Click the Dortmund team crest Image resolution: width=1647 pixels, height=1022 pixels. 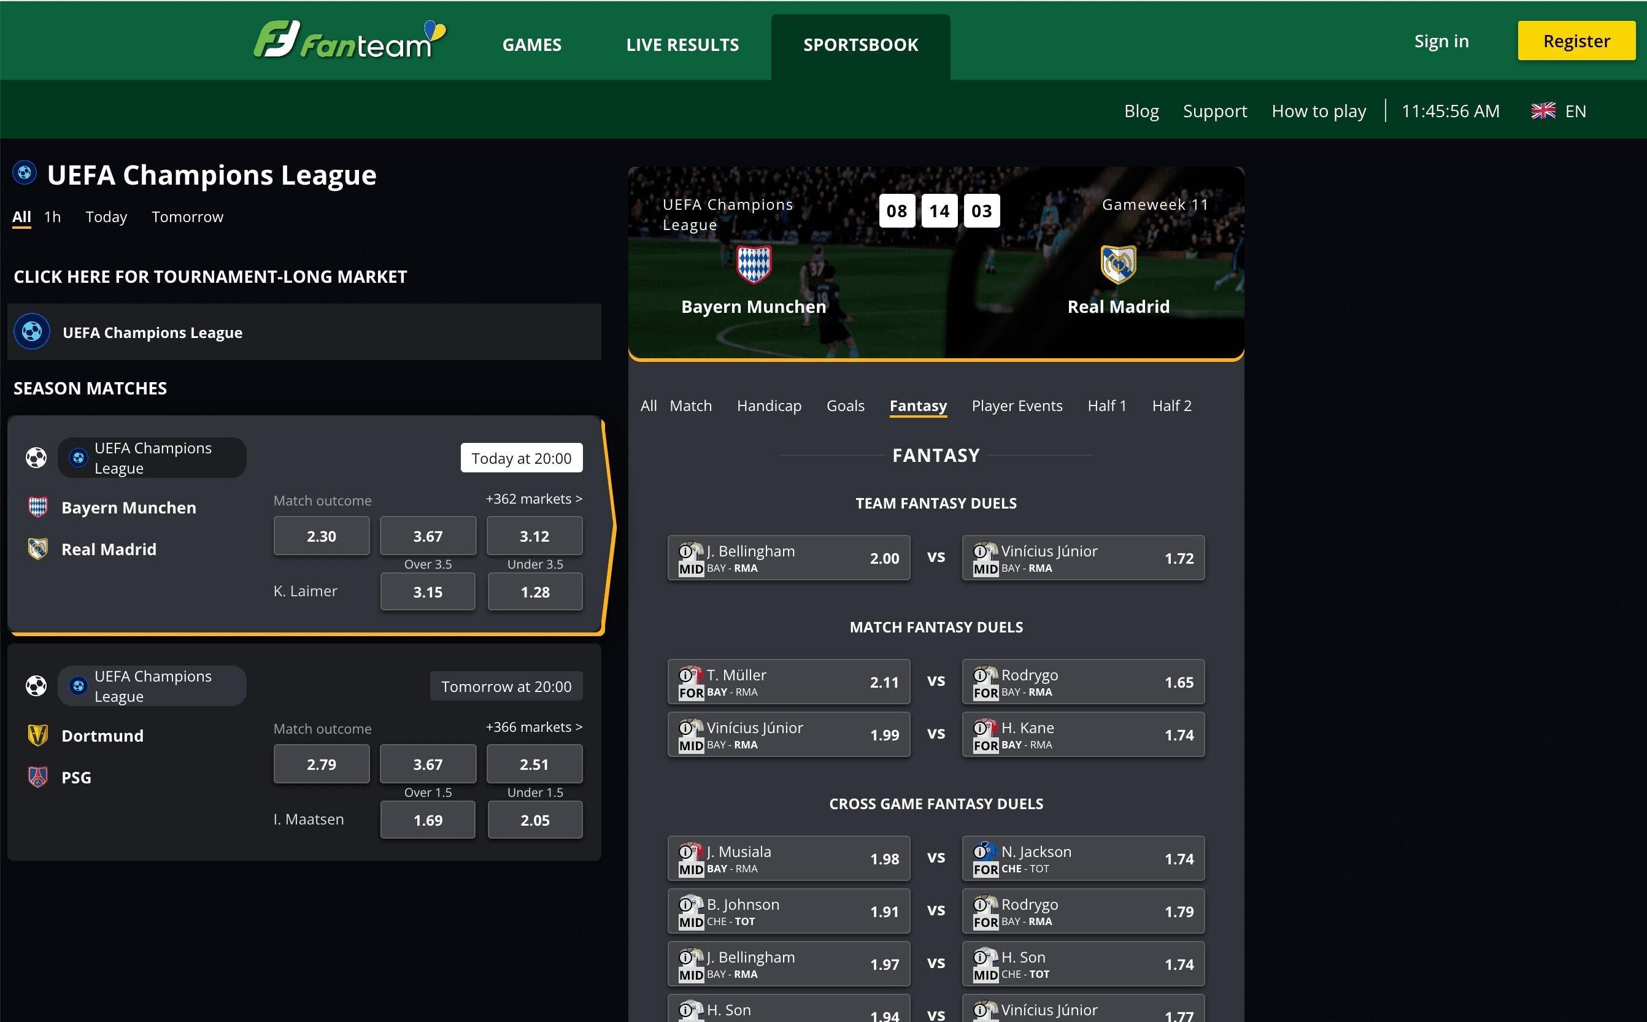[38, 736]
